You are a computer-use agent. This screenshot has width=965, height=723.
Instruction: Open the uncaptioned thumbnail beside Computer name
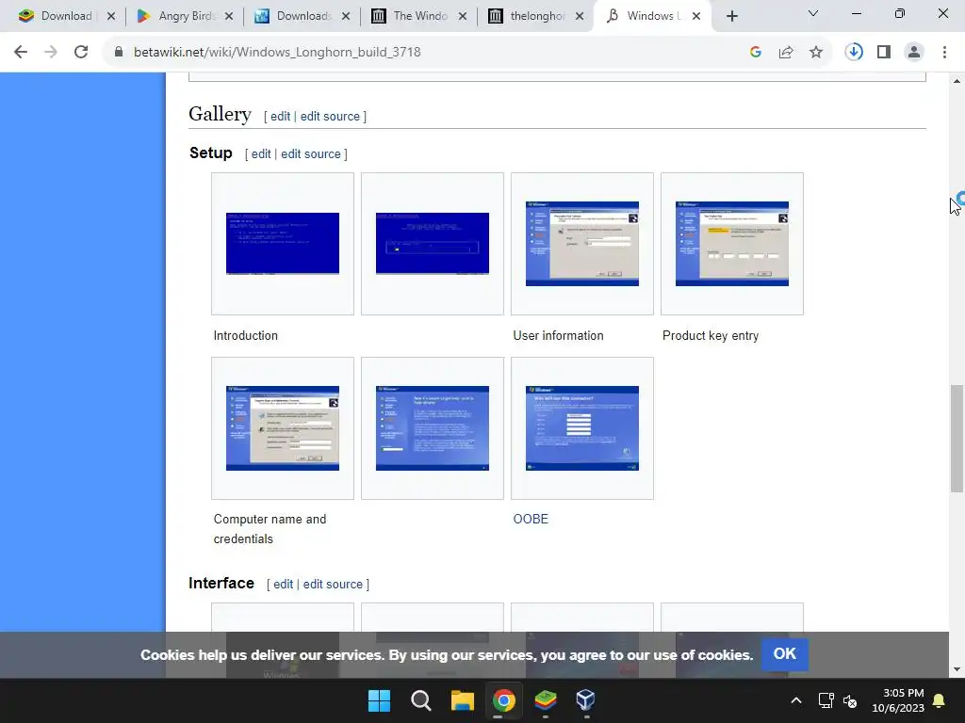(x=433, y=428)
